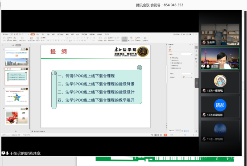Click the paint format icon in object pane

(x=170, y=47)
